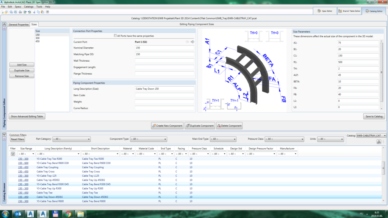Click the Open folder toolbar icon

point(6,12)
